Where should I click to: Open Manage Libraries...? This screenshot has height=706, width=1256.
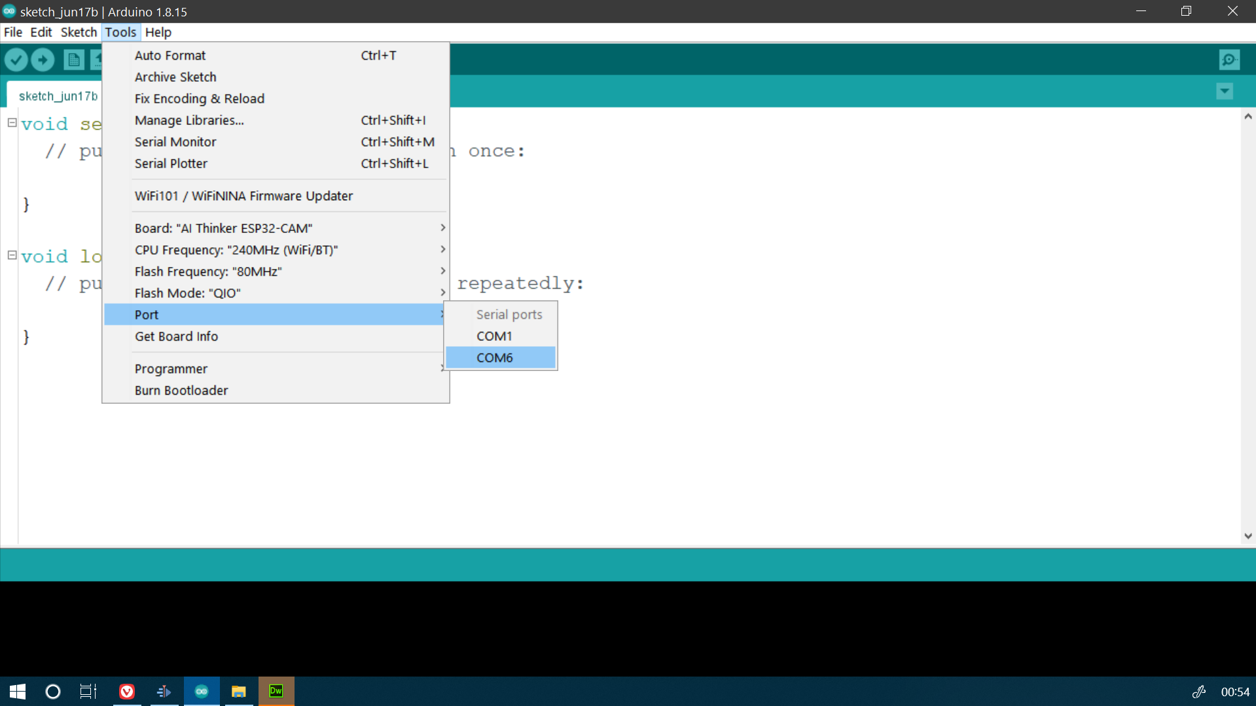[276, 120]
